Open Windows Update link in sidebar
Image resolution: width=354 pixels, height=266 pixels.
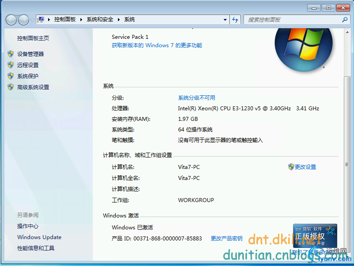click(x=39, y=237)
